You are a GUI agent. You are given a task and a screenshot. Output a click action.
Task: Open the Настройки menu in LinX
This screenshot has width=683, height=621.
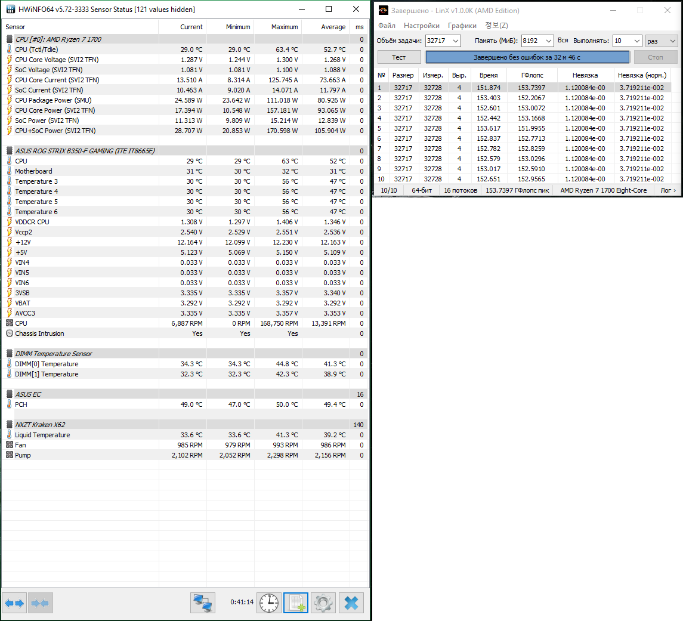click(422, 26)
